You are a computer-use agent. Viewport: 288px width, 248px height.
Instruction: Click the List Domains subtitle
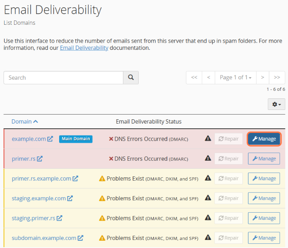[x=20, y=23]
